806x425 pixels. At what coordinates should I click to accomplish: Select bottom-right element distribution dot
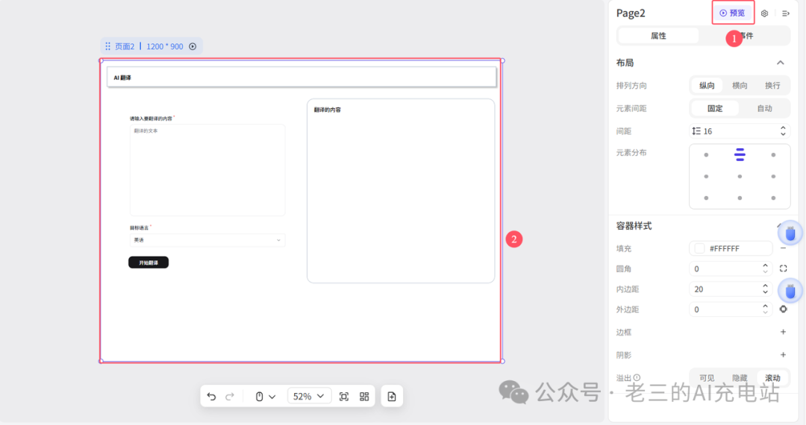coord(773,198)
